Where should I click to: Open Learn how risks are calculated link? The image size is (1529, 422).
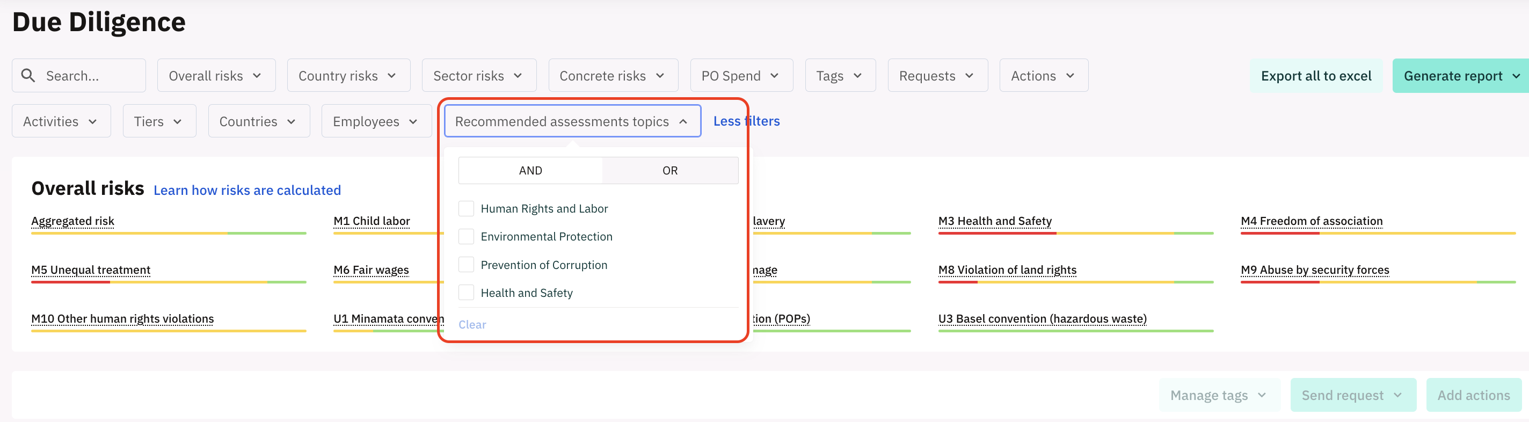pos(247,190)
